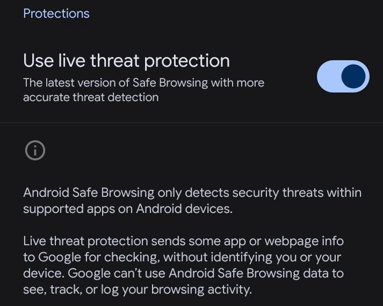
Task: Select the Protections section header
Action: tap(56, 13)
